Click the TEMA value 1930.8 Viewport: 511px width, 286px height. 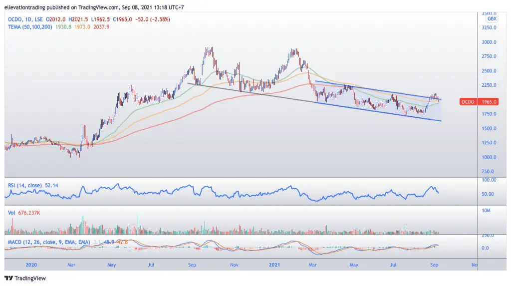tap(63, 27)
